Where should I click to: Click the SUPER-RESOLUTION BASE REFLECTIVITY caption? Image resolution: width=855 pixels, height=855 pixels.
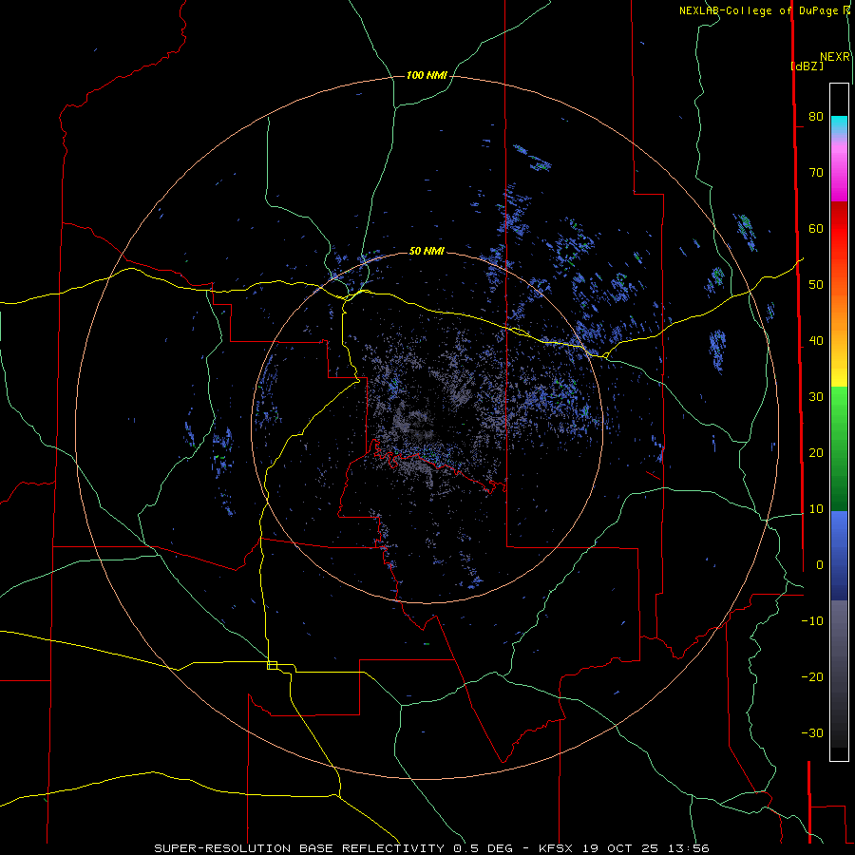pos(299,848)
